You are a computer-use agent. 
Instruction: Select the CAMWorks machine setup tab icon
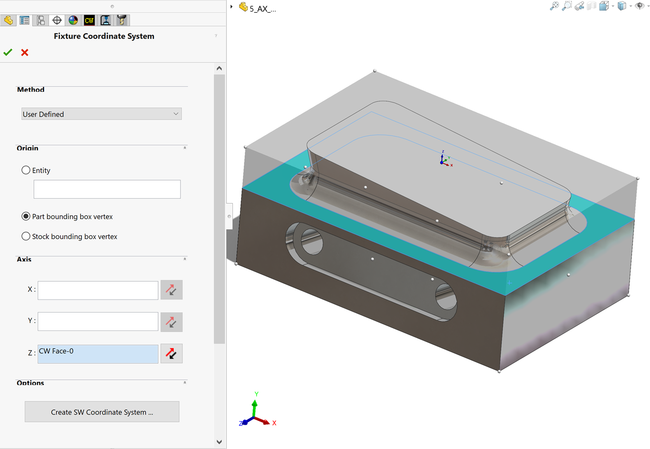(x=106, y=20)
